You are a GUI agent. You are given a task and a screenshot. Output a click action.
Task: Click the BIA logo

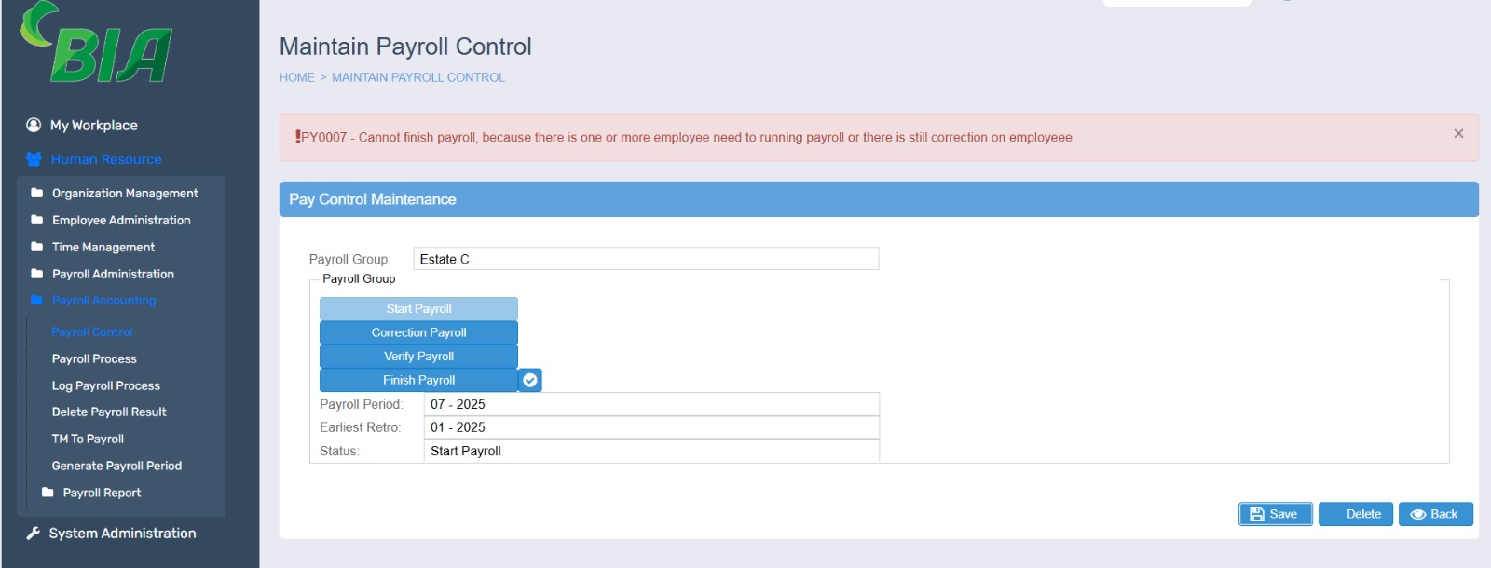pyautogui.click(x=96, y=43)
